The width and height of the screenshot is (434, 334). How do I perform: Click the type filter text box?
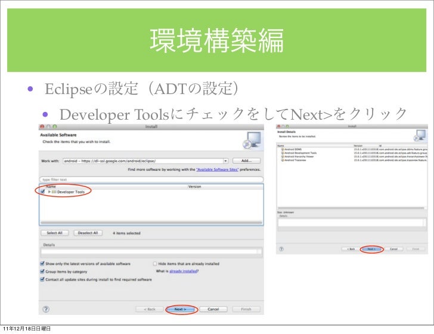click(x=151, y=179)
